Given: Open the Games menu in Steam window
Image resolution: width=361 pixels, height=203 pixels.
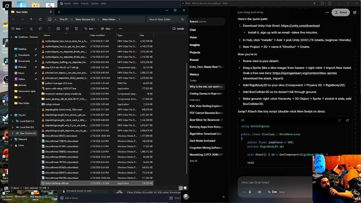Looking at the screenshot, I should (x=95, y=3).
